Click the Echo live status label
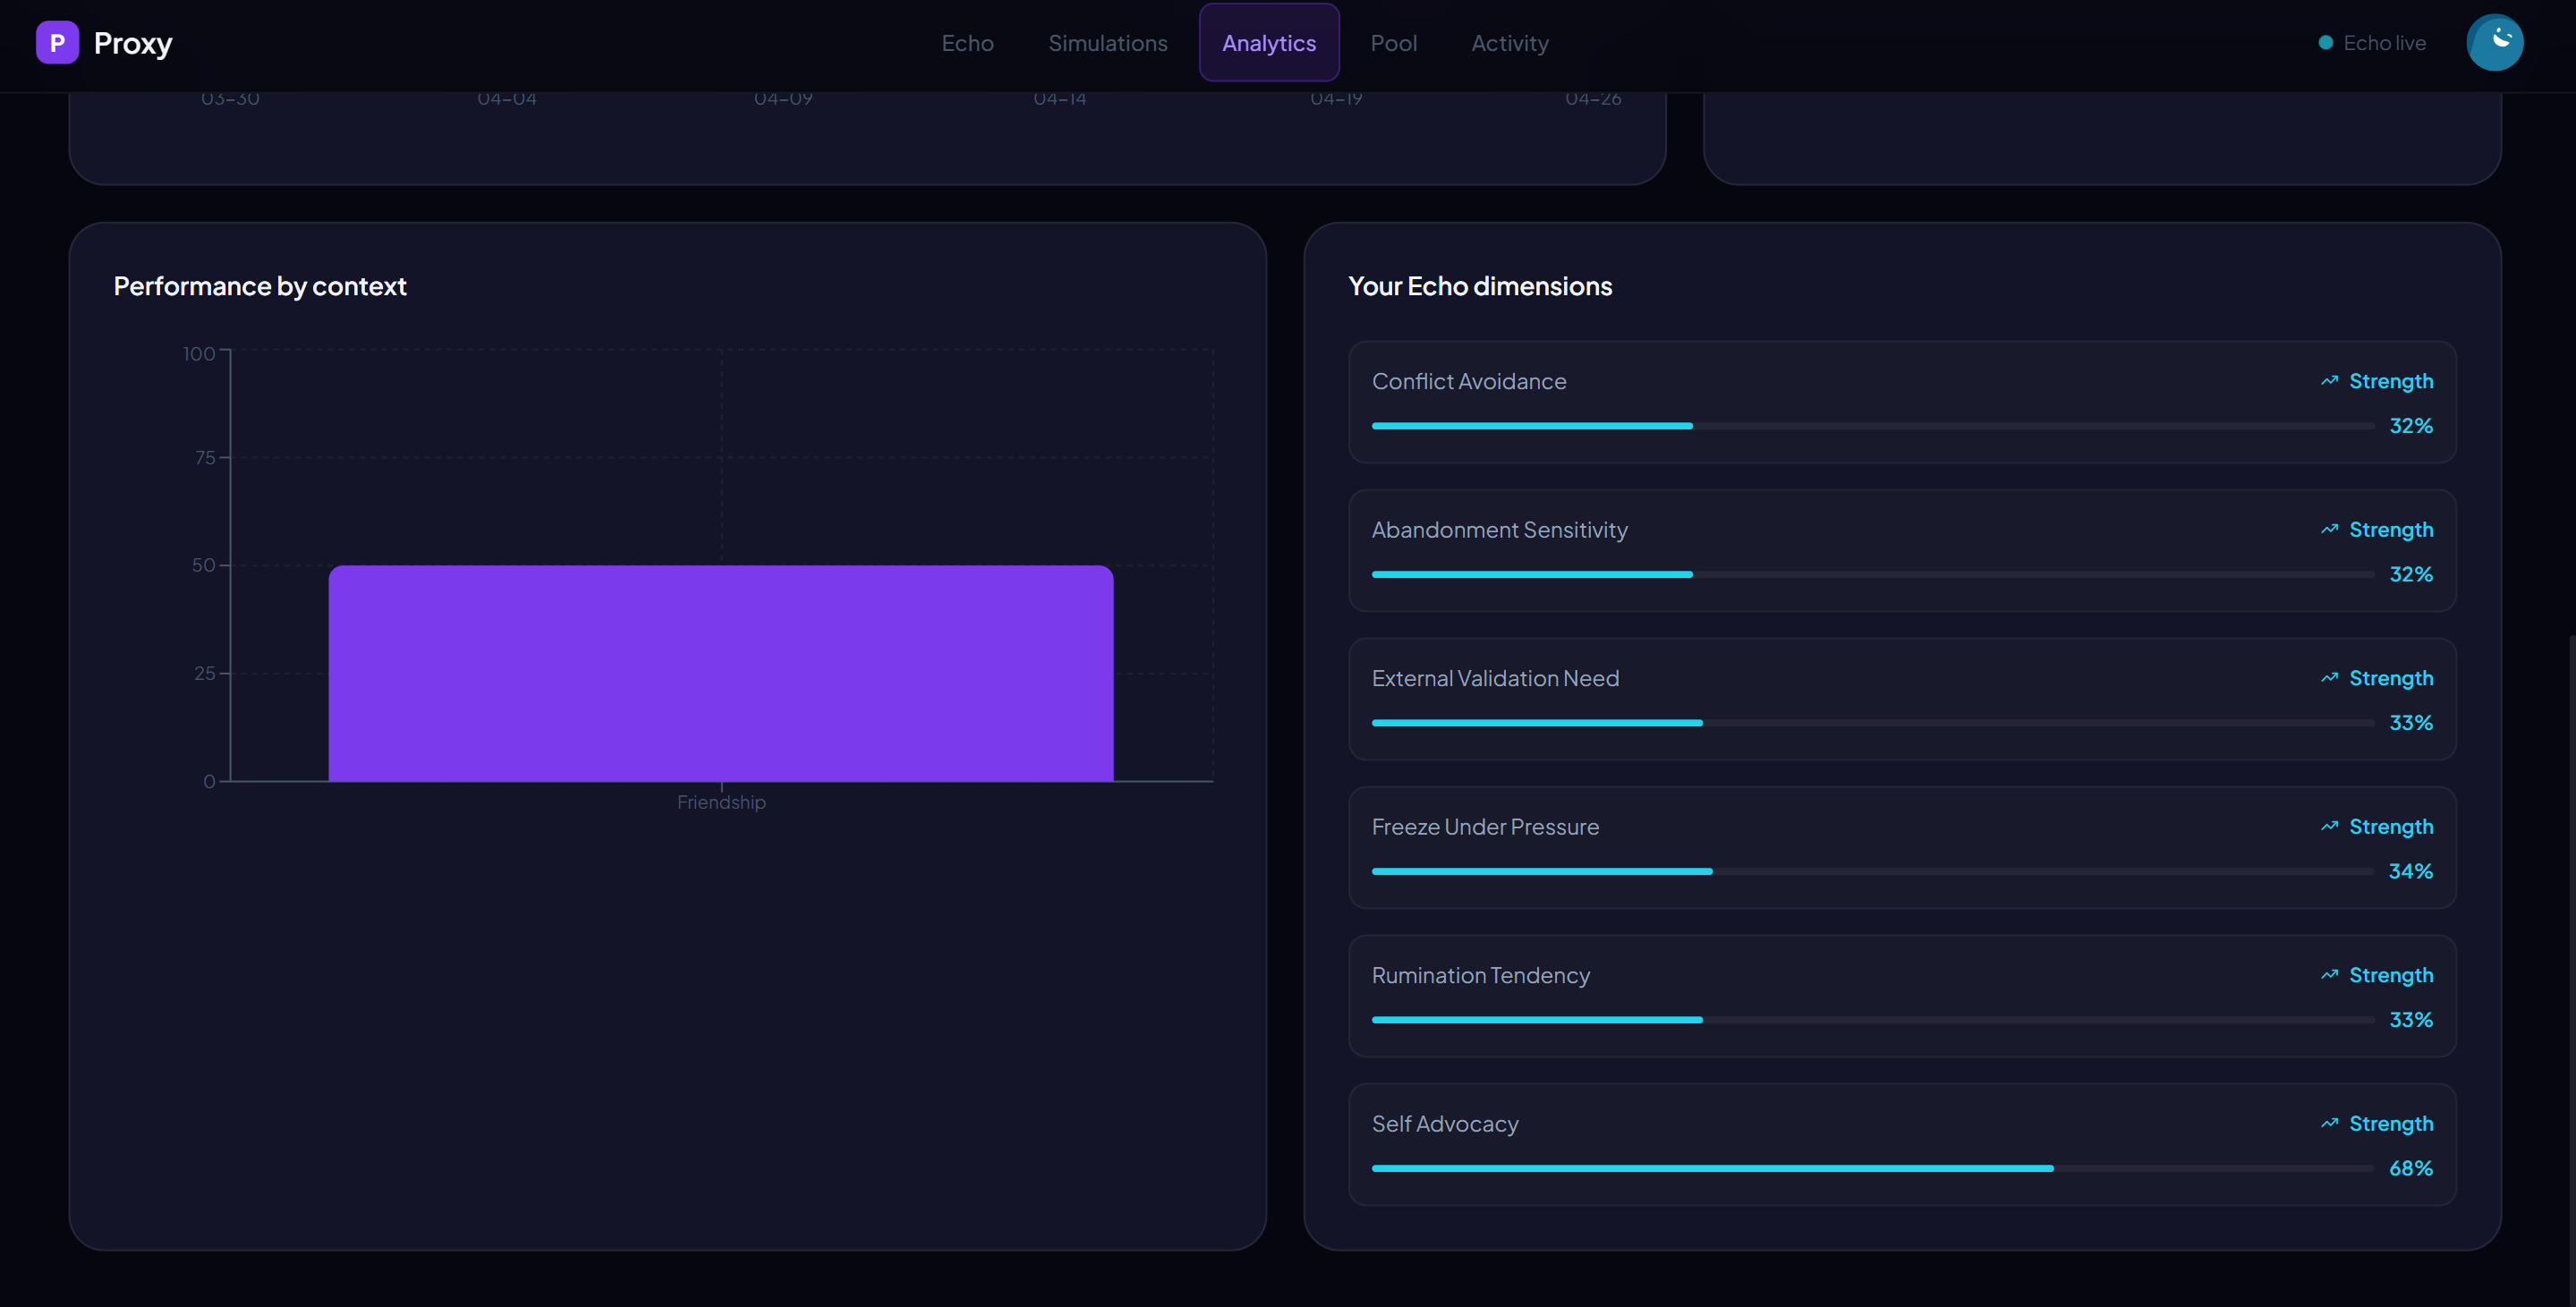Viewport: 2576px width, 1307px height. pyautogui.click(x=2384, y=43)
